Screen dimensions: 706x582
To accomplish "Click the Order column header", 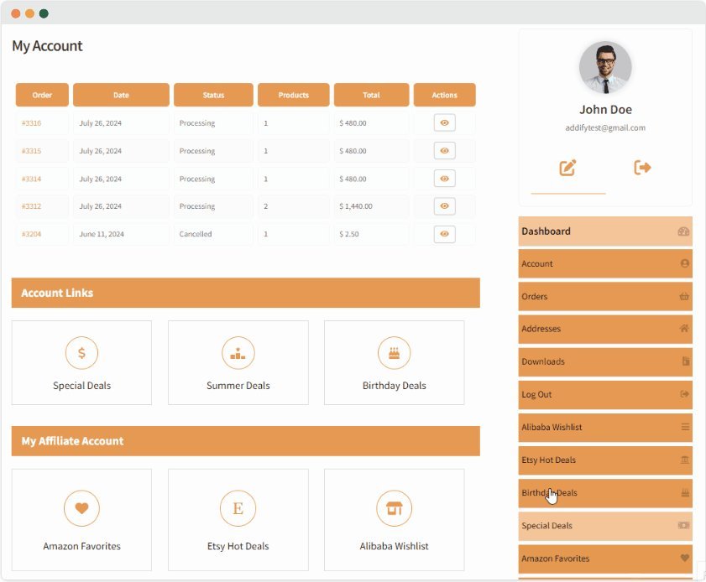I will 42,95.
